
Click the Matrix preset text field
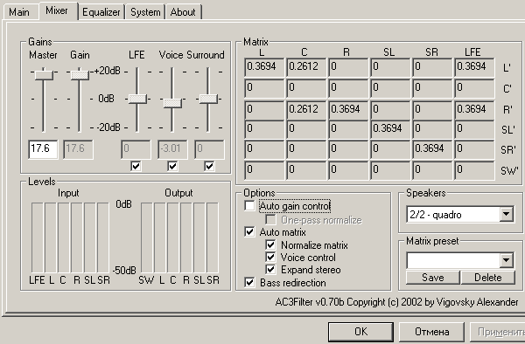(x=453, y=260)
